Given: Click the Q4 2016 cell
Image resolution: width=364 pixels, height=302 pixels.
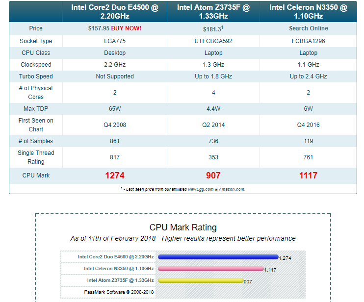Looking at the screenshot, I should click(308, 125).
